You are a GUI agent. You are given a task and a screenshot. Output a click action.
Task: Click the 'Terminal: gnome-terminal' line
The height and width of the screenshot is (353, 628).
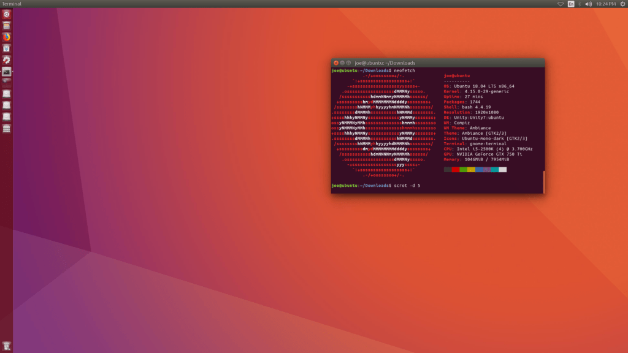[x=475, y=143]
